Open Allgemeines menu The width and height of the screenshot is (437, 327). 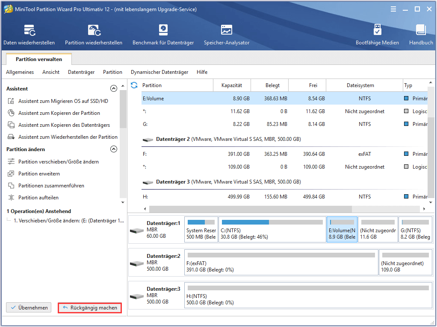coord(20,72)
